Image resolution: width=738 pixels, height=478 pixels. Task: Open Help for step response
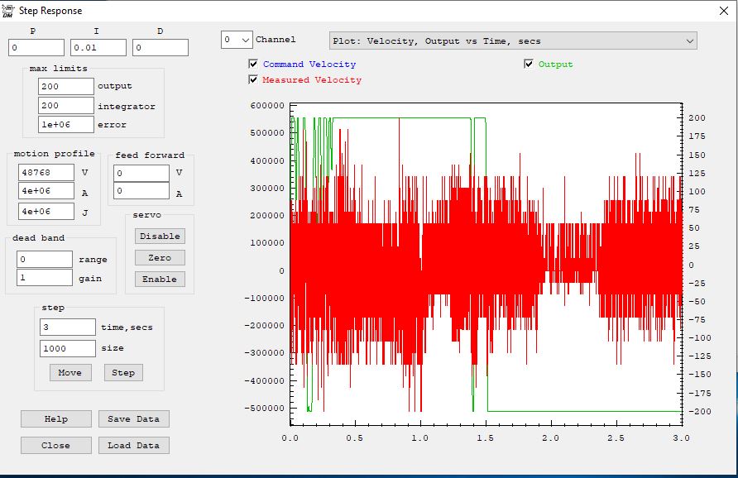(x=56, y=419)
